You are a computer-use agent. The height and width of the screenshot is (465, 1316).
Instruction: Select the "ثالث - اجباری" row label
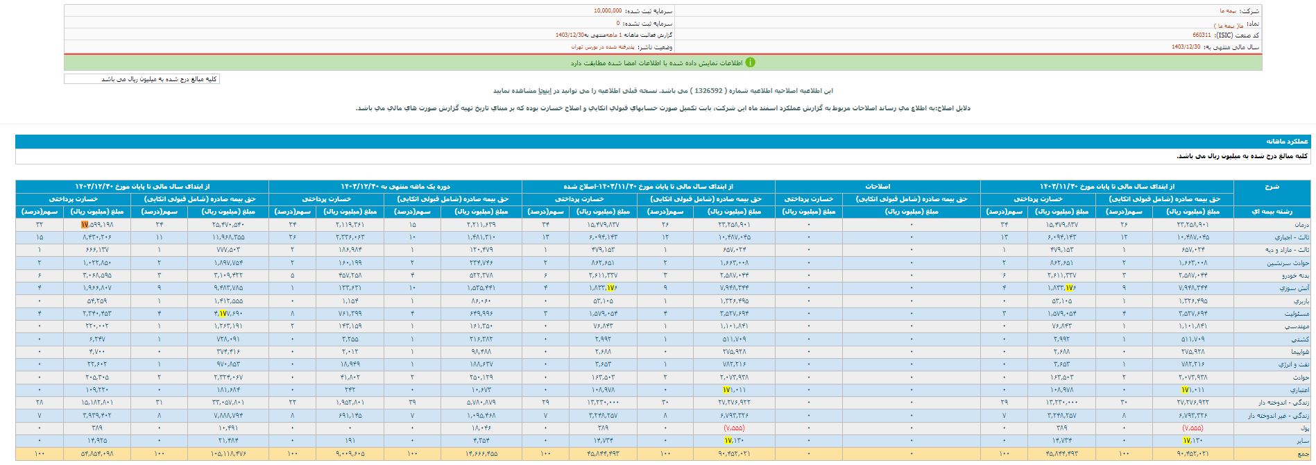click(x=1293, y=237)
